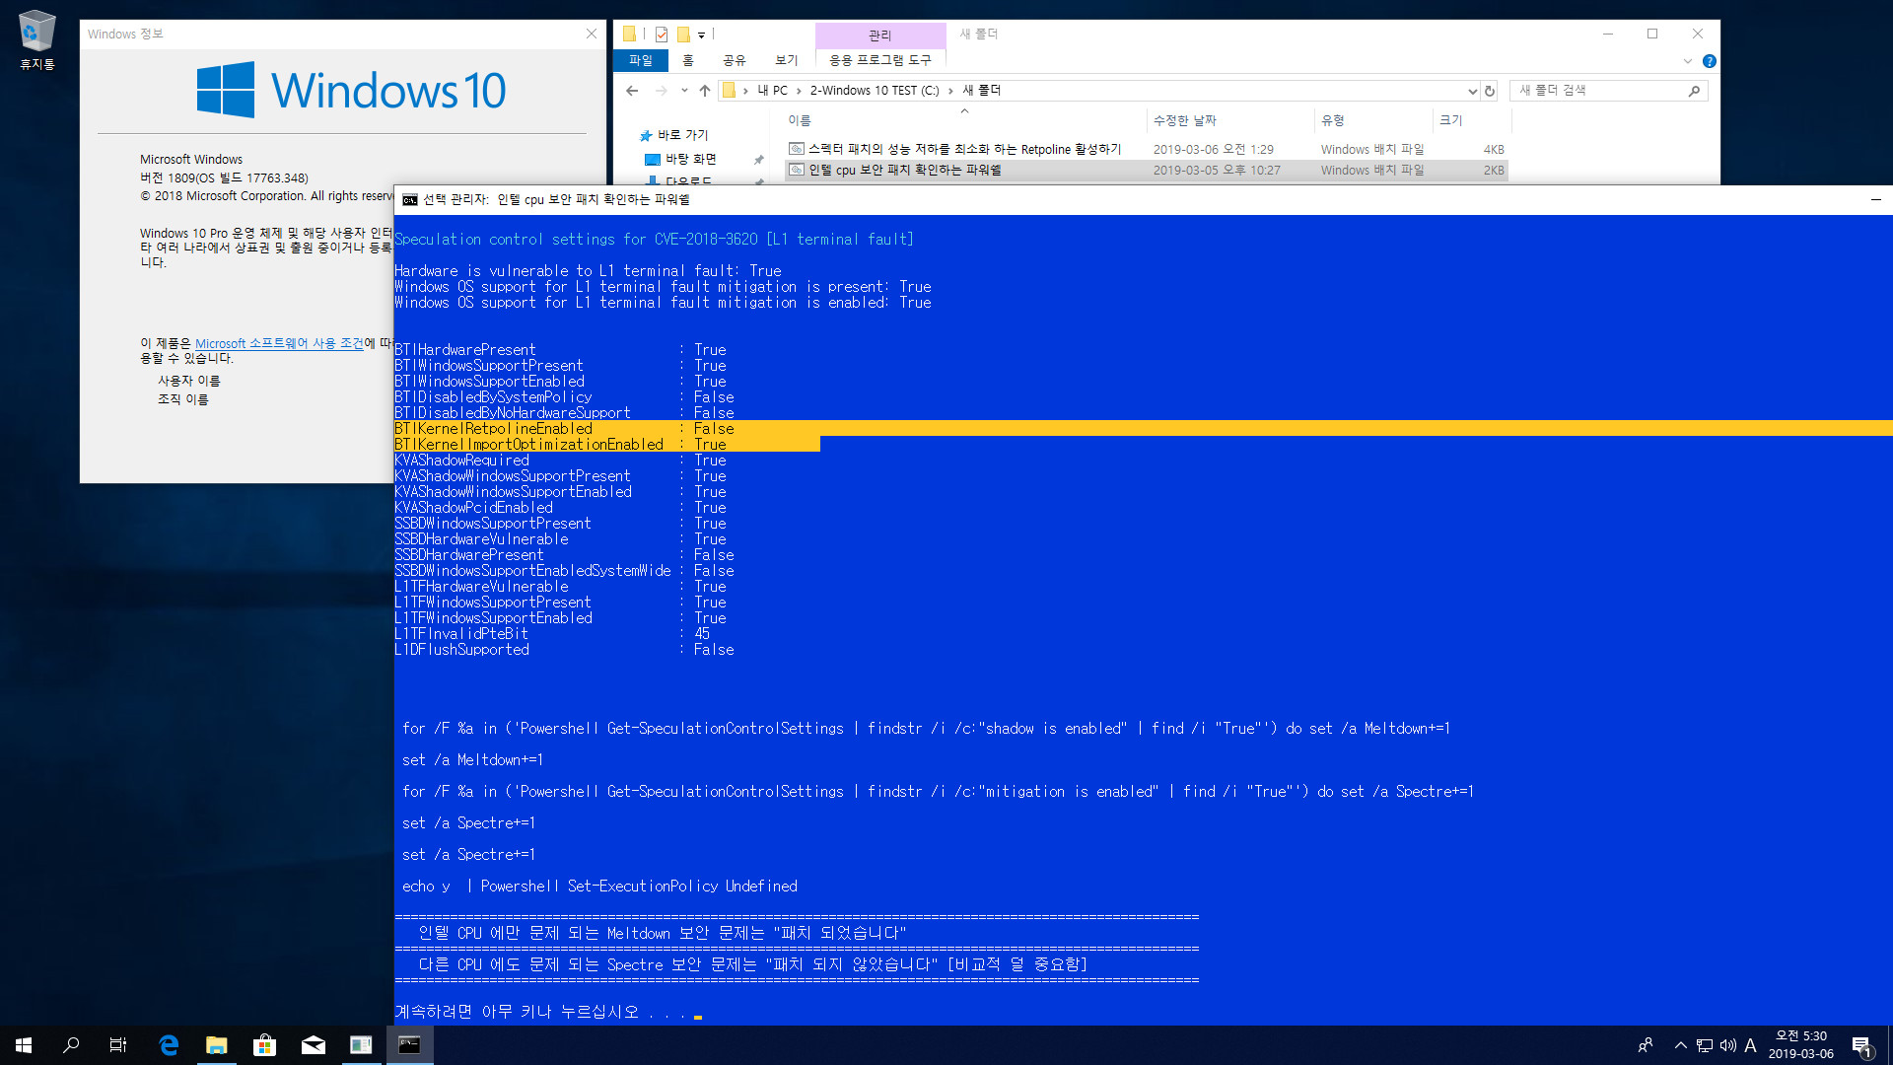Select the 관리 contextual tab
The width and height of the screenshot is (1893, 1065).
pos(880,35)
